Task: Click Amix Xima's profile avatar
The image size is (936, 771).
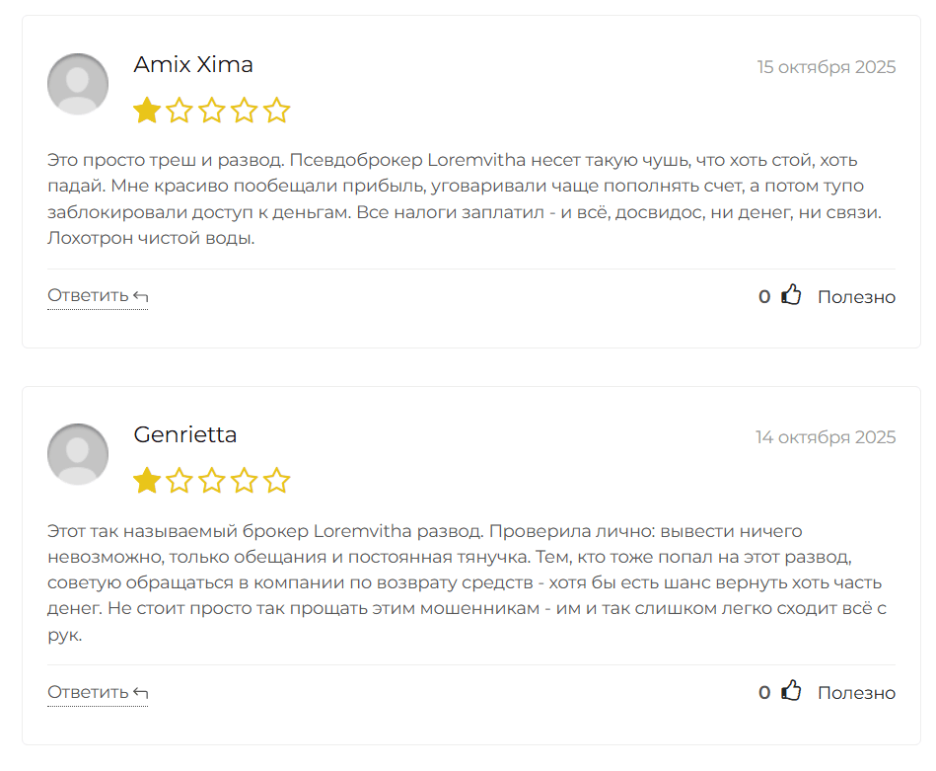Action: 78,84
